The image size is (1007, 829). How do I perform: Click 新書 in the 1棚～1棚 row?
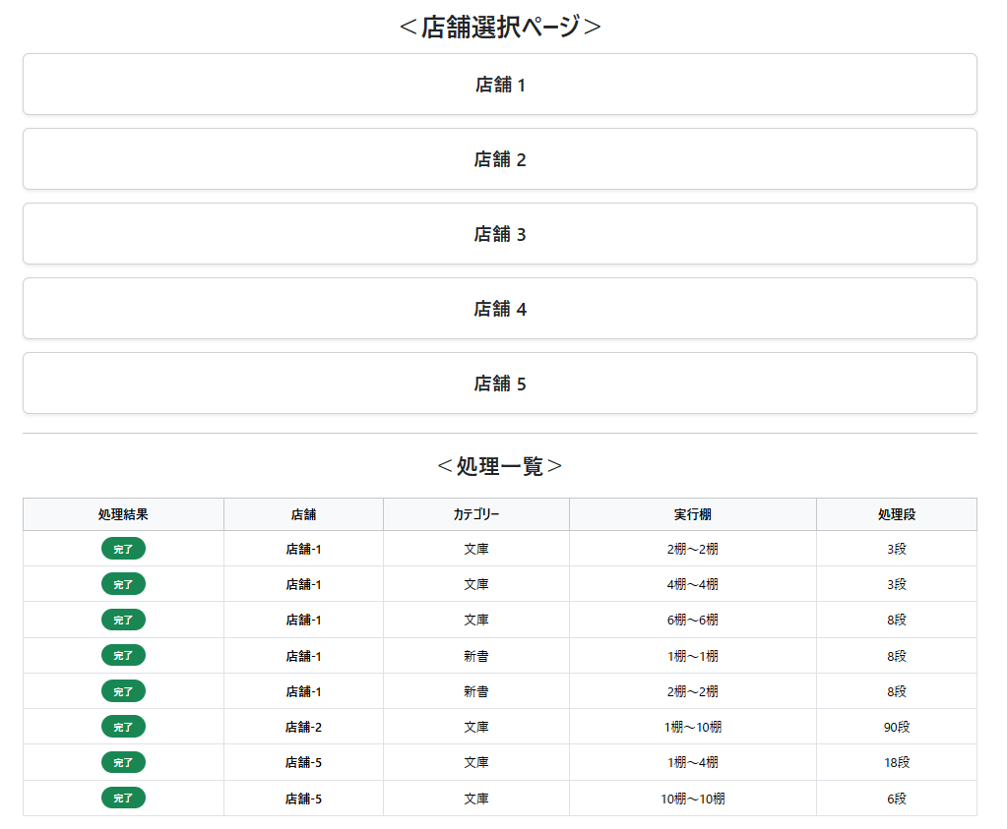click(476, 656)
